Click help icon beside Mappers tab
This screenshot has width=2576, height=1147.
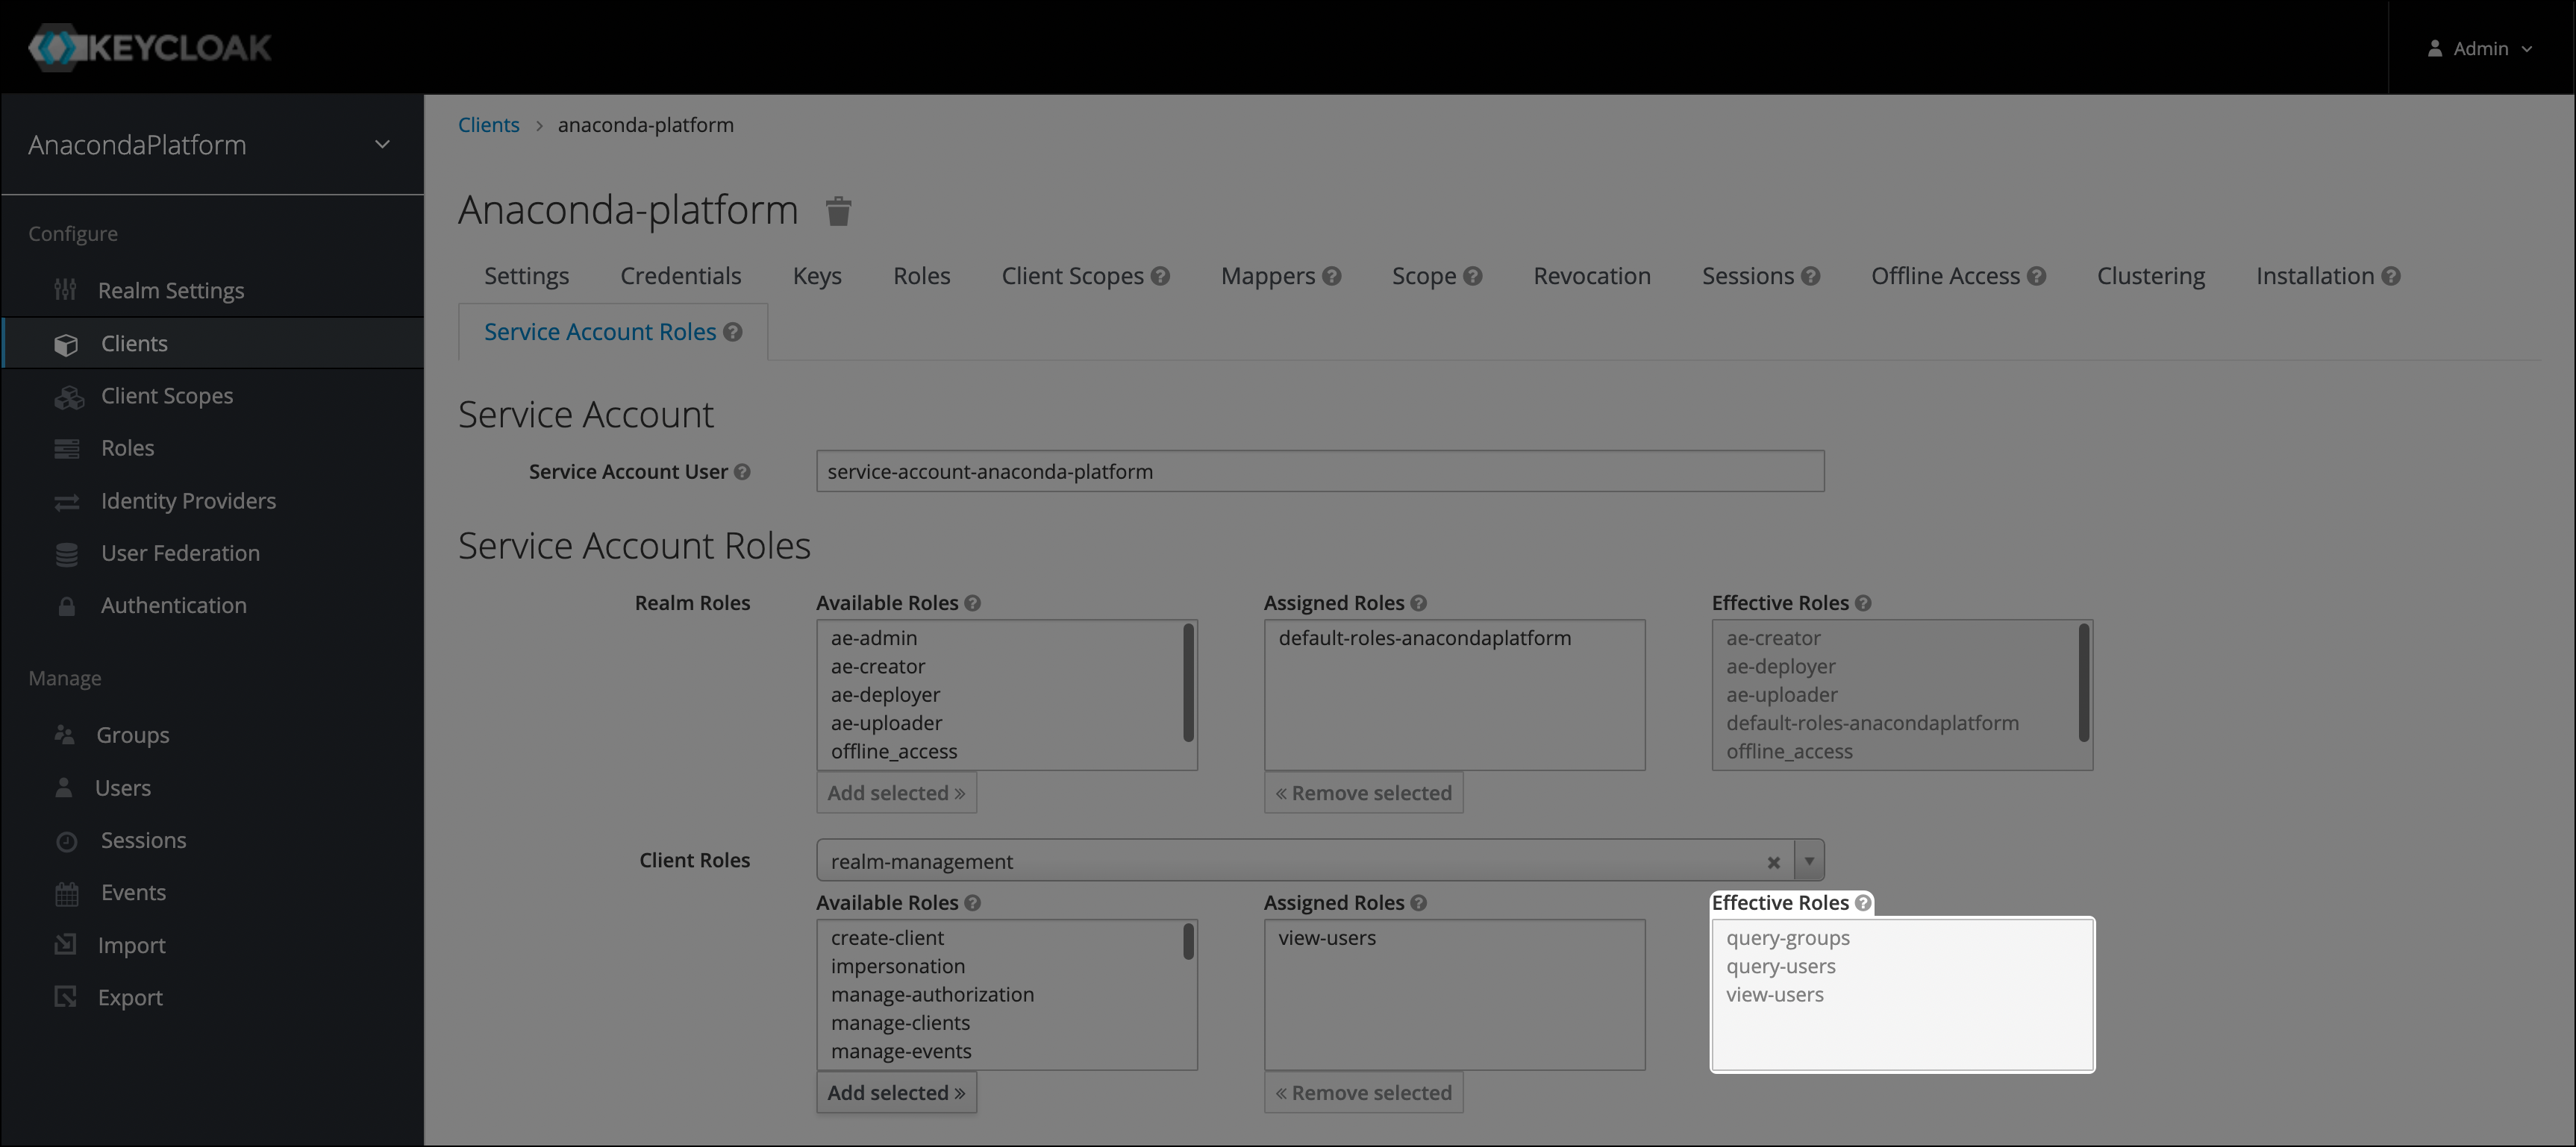coord(1331,277)
